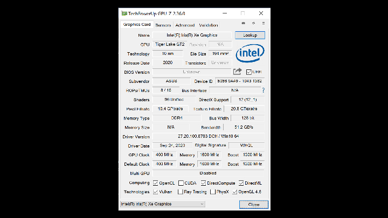
Task: Switch to the Advanced tab
Action: click(185, 25)
